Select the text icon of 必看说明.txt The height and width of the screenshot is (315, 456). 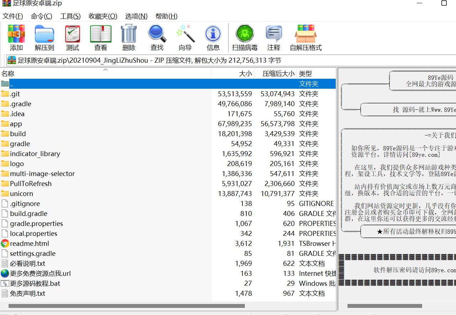tap(5, 263)
